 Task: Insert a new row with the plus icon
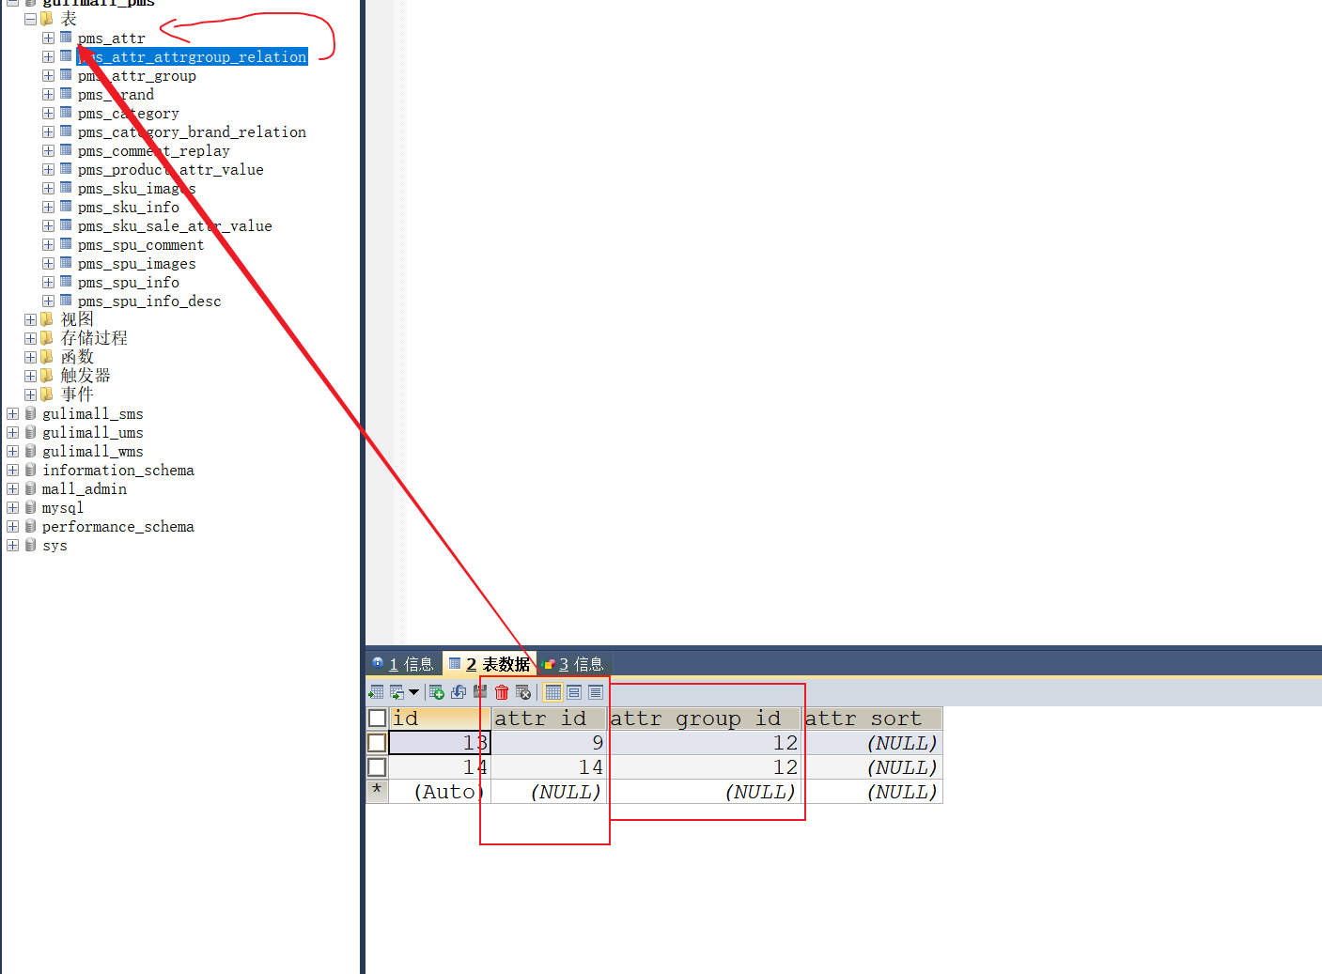tap(437, 692)
